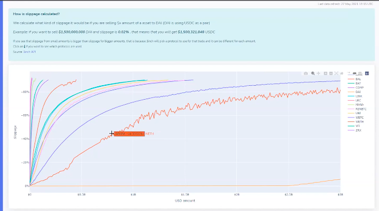
Task: Click the -80% y-axis tick label
Action: pyautogui.click(x=25, y=92)
